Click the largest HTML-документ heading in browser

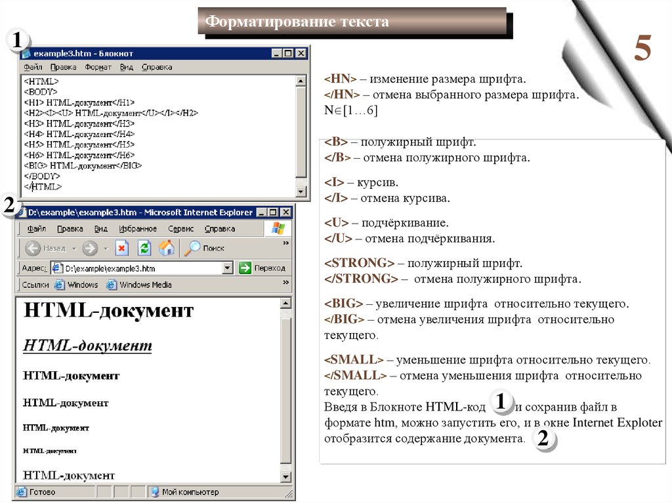click(109, 310)
